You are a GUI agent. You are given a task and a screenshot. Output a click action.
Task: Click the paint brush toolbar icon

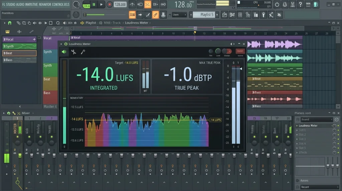point(148,15)
